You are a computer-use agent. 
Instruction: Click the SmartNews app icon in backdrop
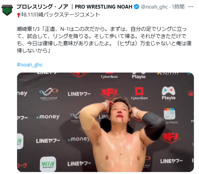(170, 114)
